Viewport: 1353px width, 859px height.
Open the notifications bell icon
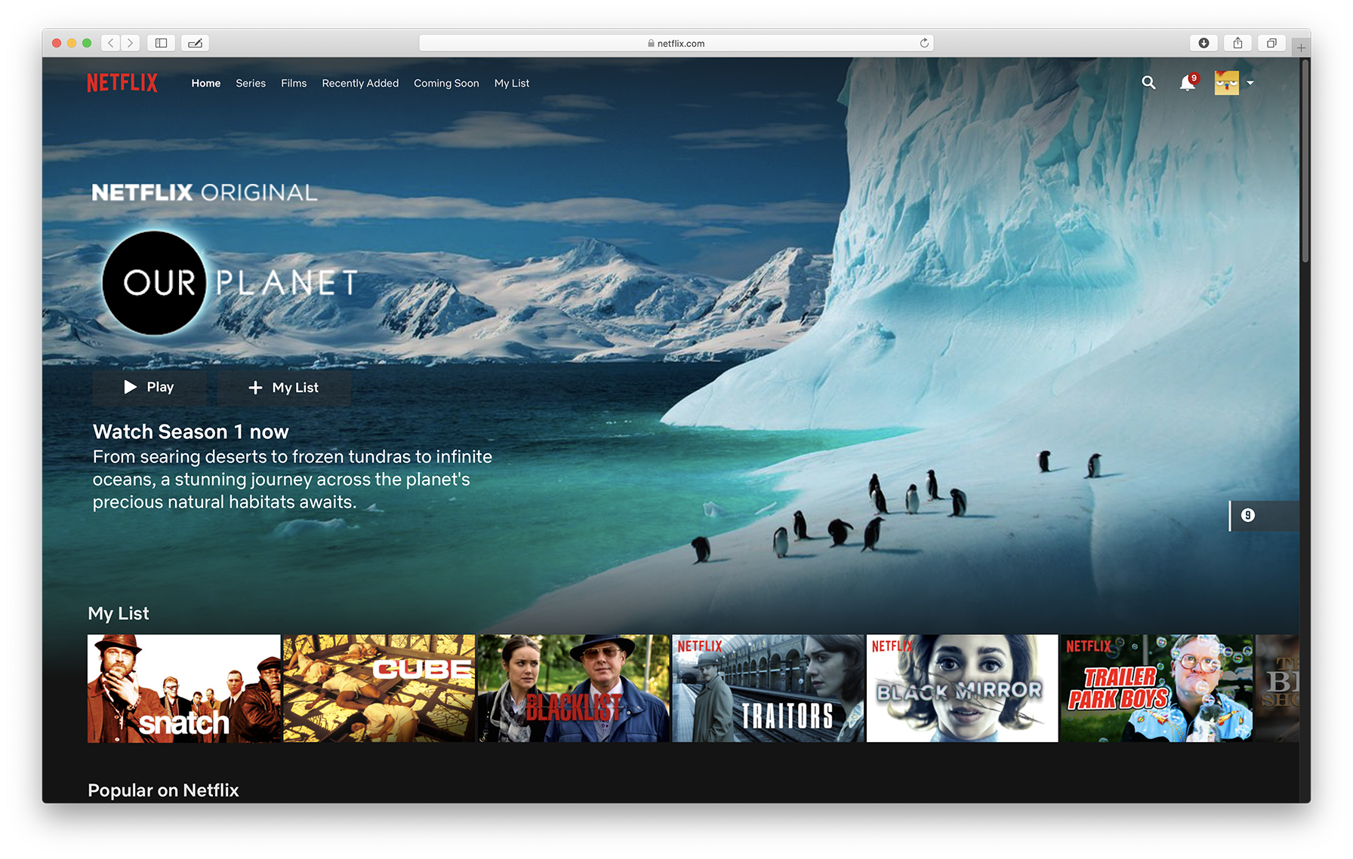point(1188,83)
